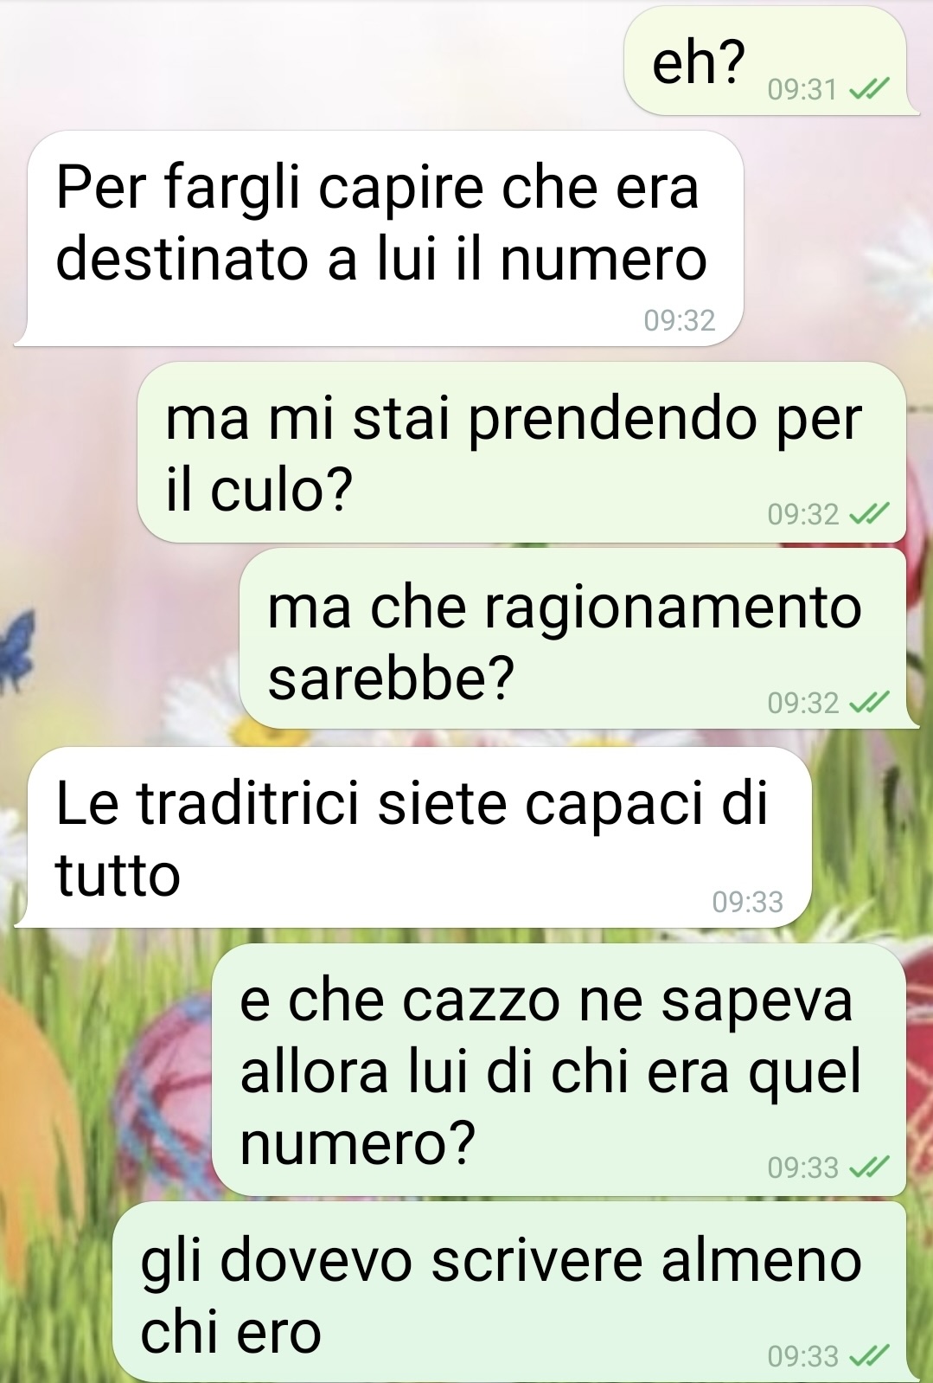Tap read checkmarks on "il culo?" message
The image size is (933, 1383).
(x=868, y=515)
